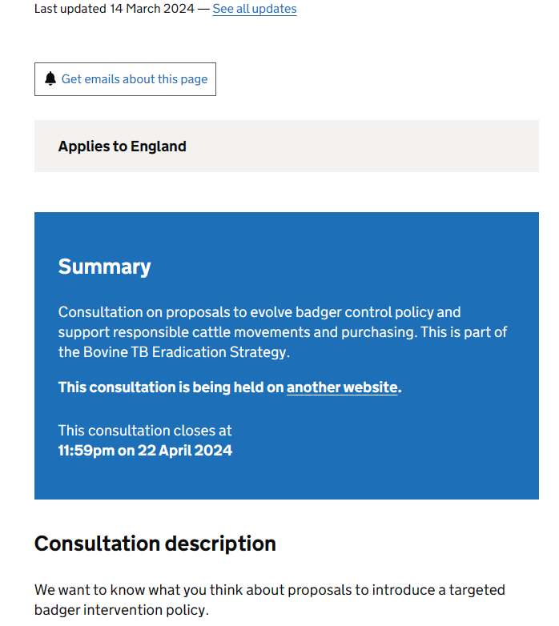Click empty blue area below the closing date
This screenshot has width=559, height=626.
click(280, 479)
